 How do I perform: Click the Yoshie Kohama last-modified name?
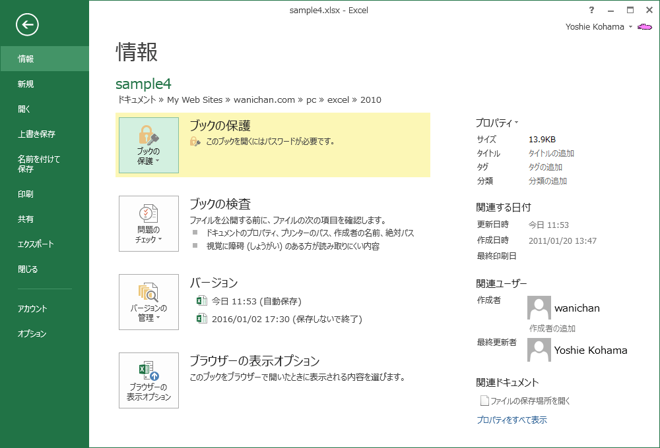pos(591,350)
